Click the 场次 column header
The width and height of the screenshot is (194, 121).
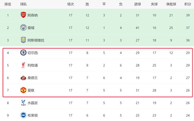tap(70, 4)
